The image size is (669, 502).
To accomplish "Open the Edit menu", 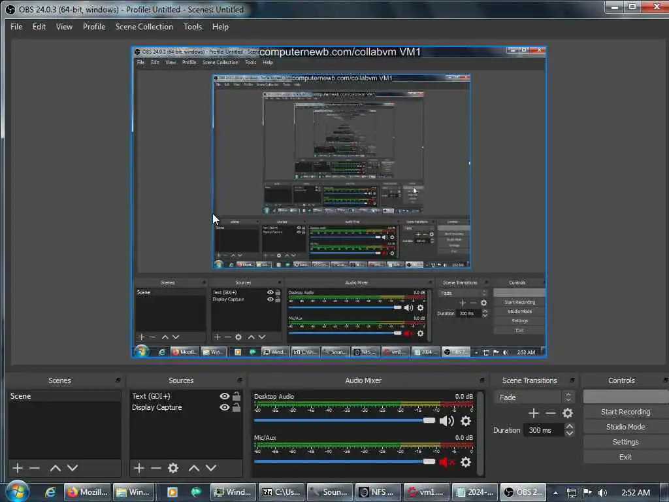I will coord(39,26).
